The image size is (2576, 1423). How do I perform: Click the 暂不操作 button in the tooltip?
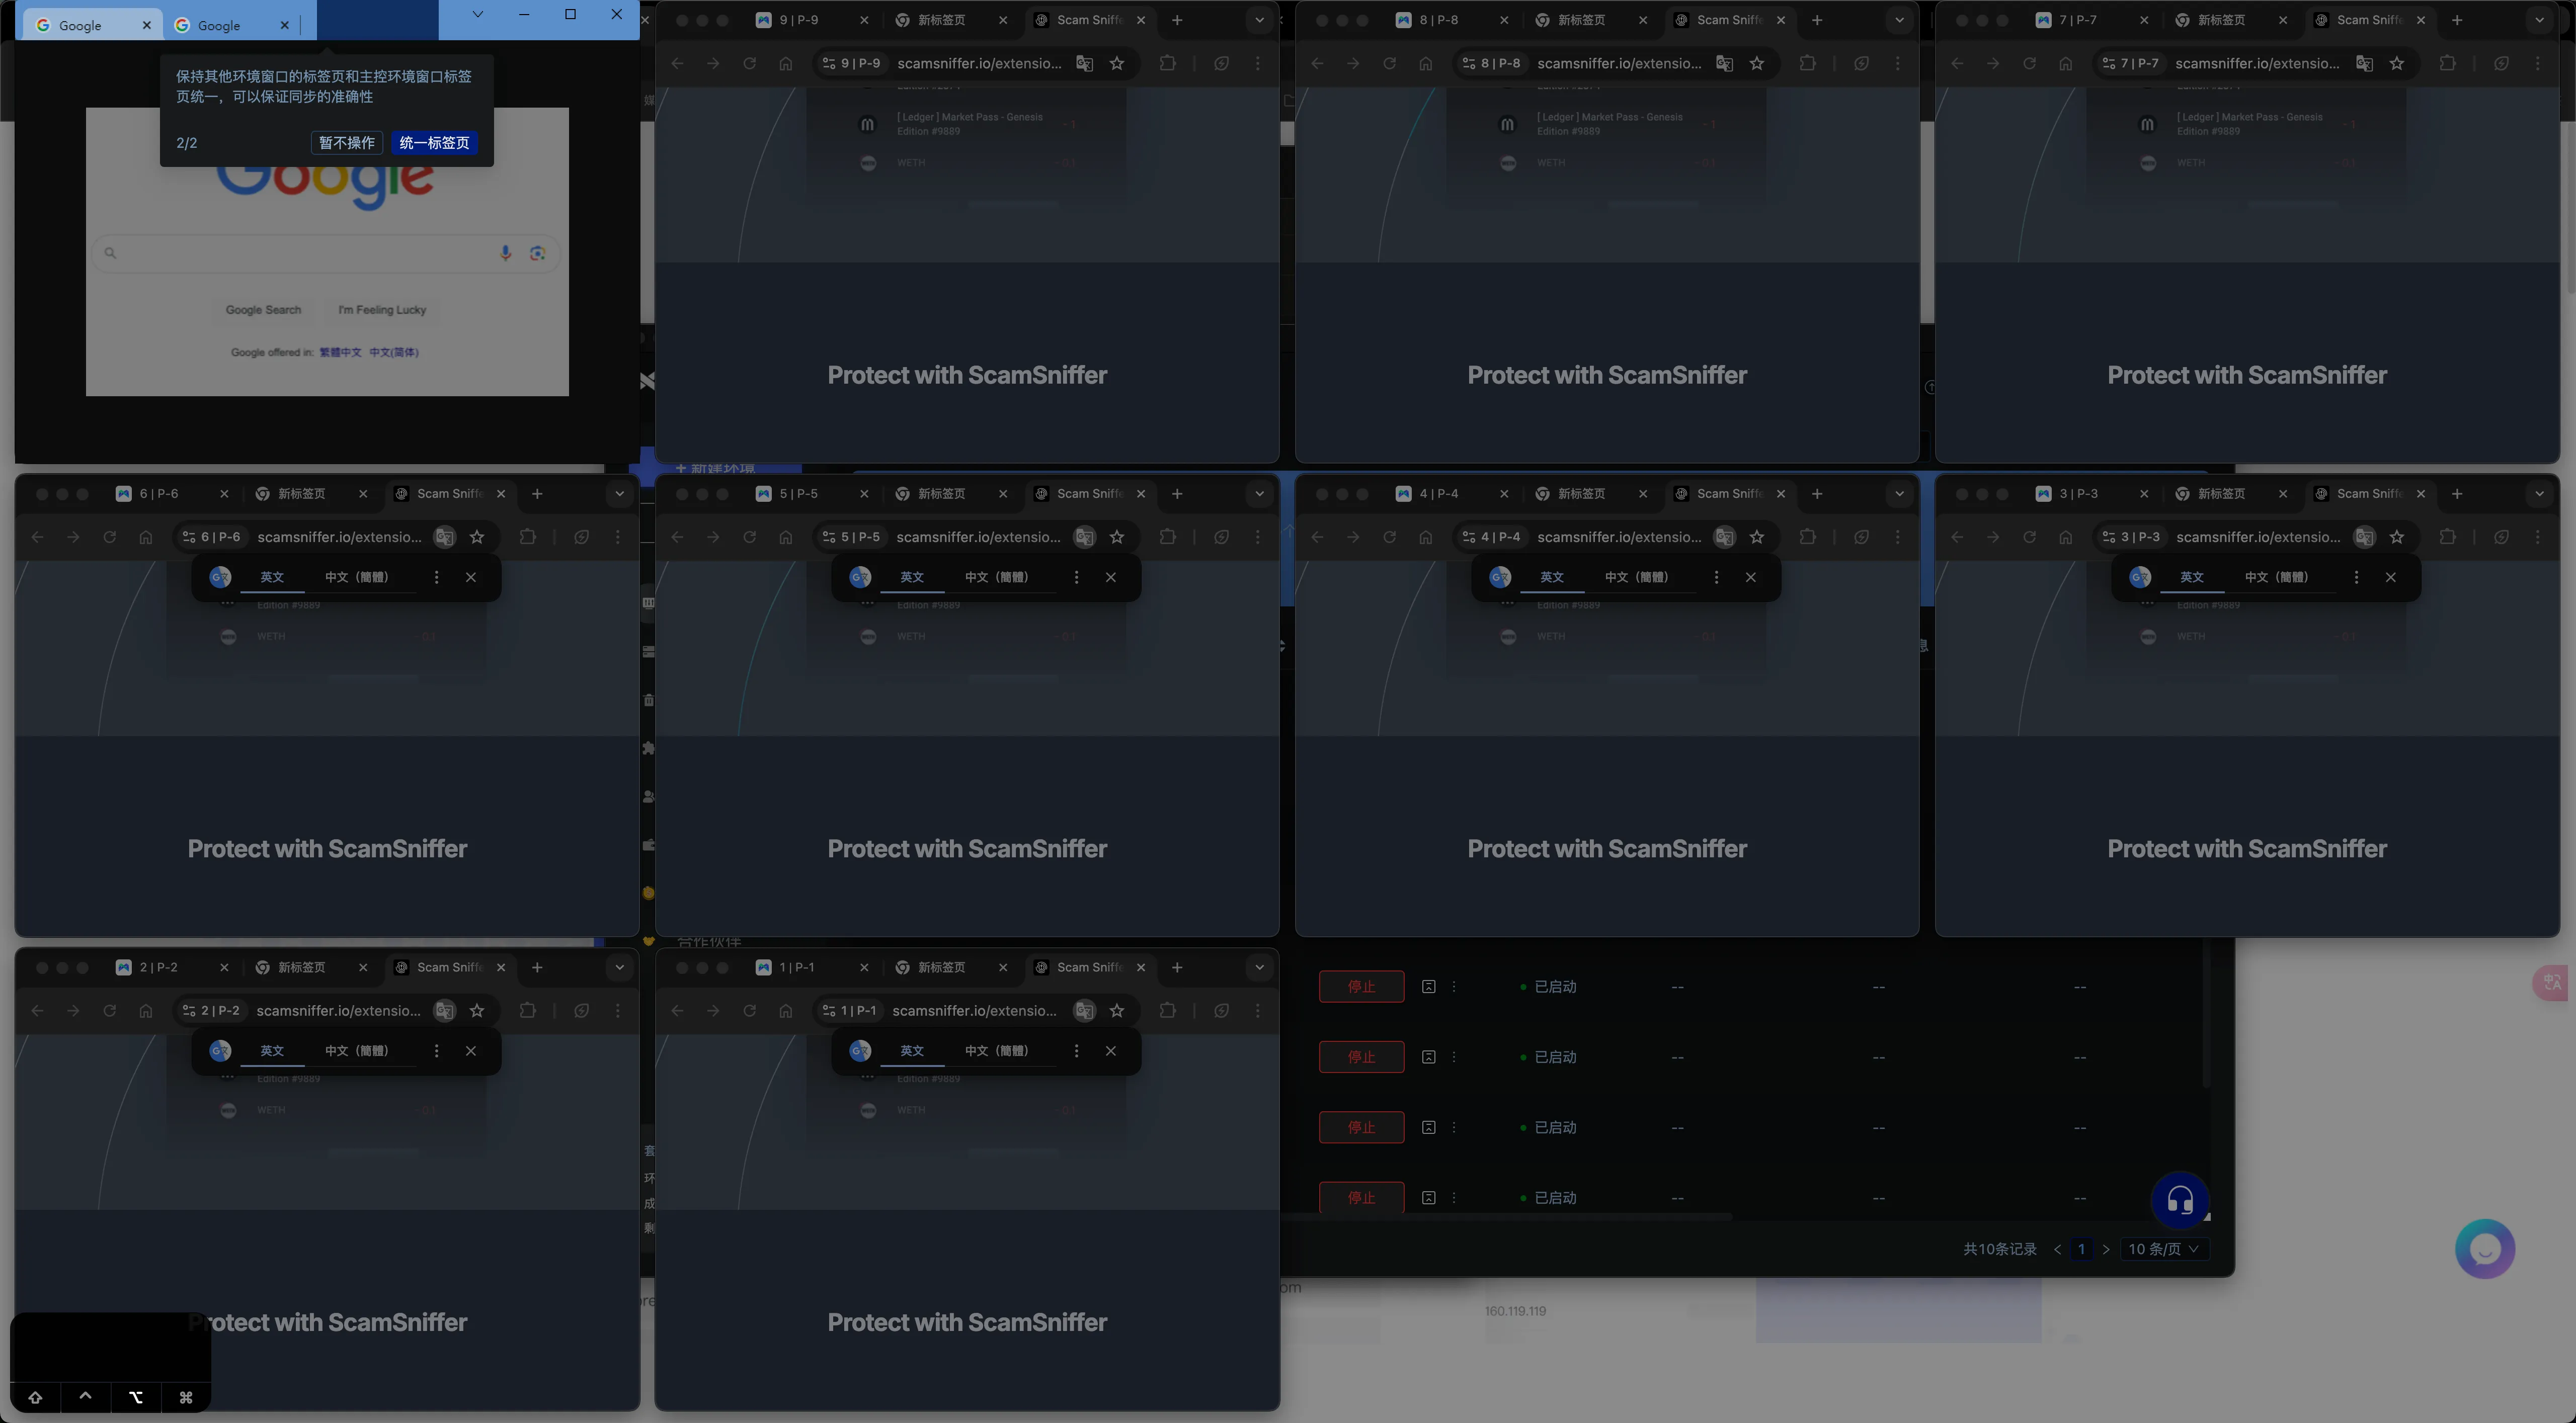(x=346, y=143)
